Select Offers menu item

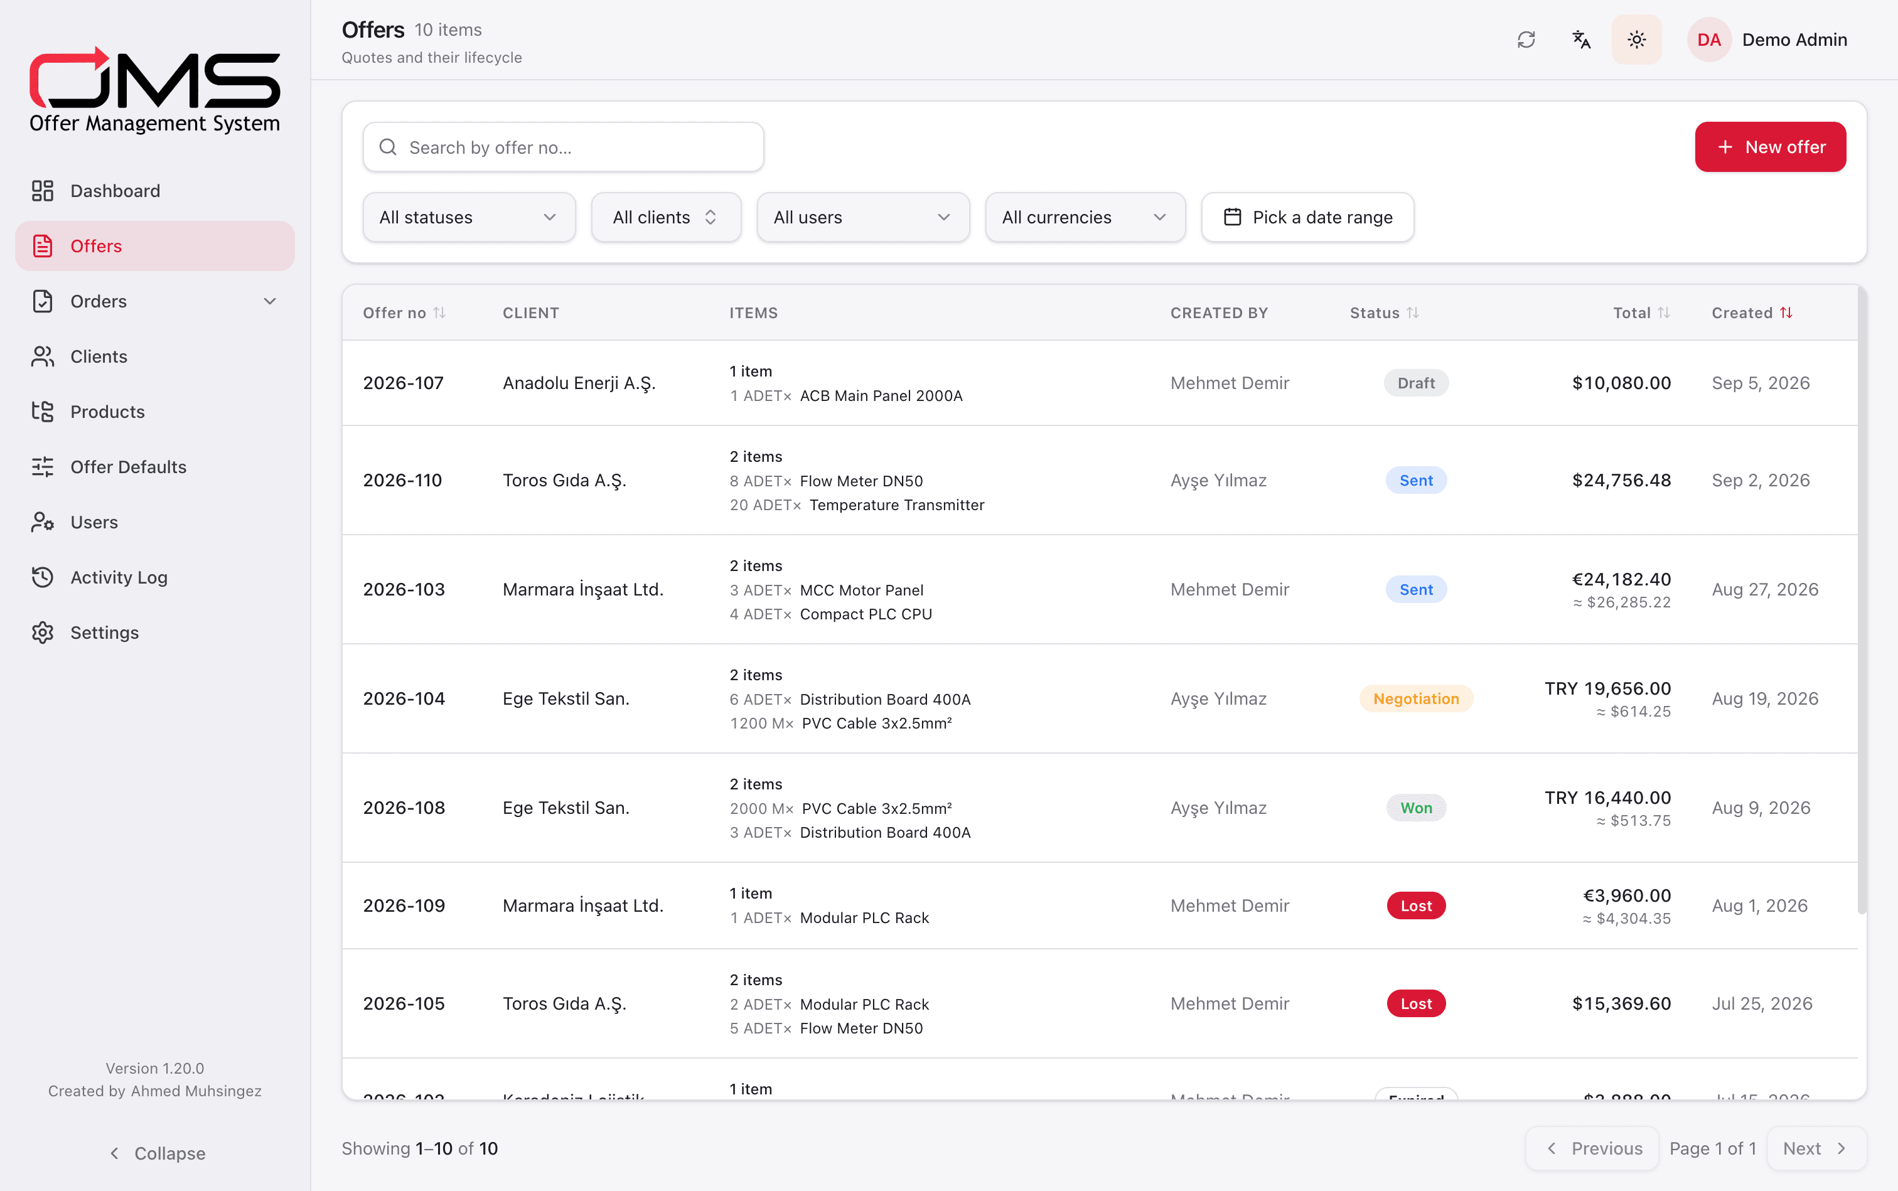[x=155, y=246]
